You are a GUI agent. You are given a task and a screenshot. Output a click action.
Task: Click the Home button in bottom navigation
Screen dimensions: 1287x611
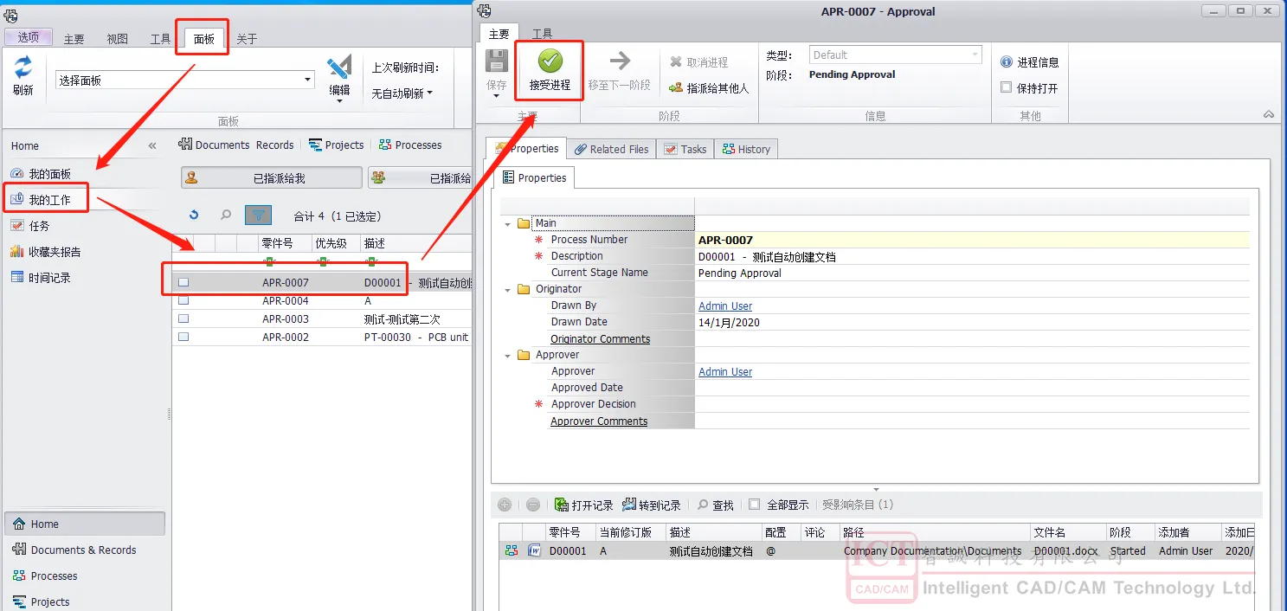tap(84, 524)
